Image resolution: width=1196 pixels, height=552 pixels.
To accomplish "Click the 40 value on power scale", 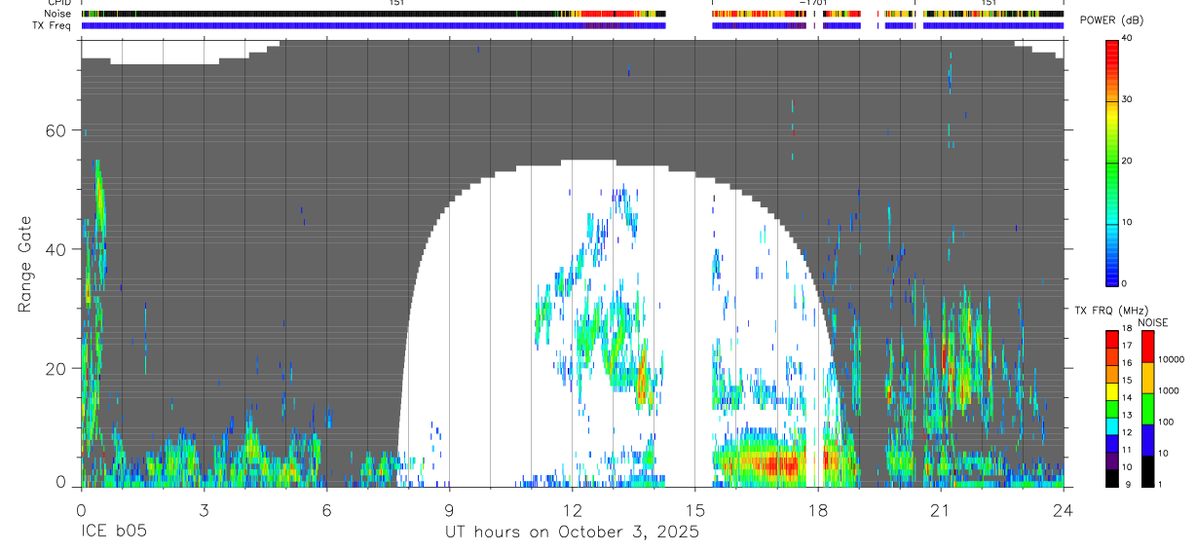I will (x=1128, y=38).
